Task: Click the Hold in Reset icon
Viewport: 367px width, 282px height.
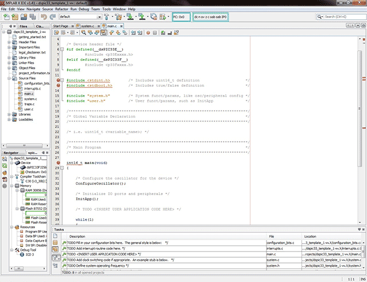Action: (x=154, y=17)
